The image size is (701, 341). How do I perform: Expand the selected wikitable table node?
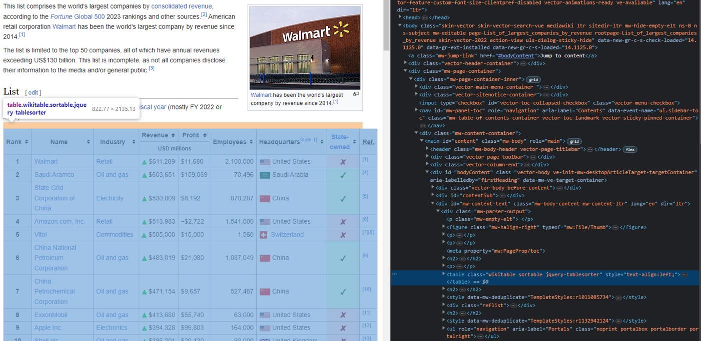[443, 274]
